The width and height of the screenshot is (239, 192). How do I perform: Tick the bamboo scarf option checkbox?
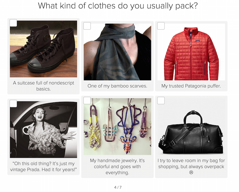[x=87, y=26]
